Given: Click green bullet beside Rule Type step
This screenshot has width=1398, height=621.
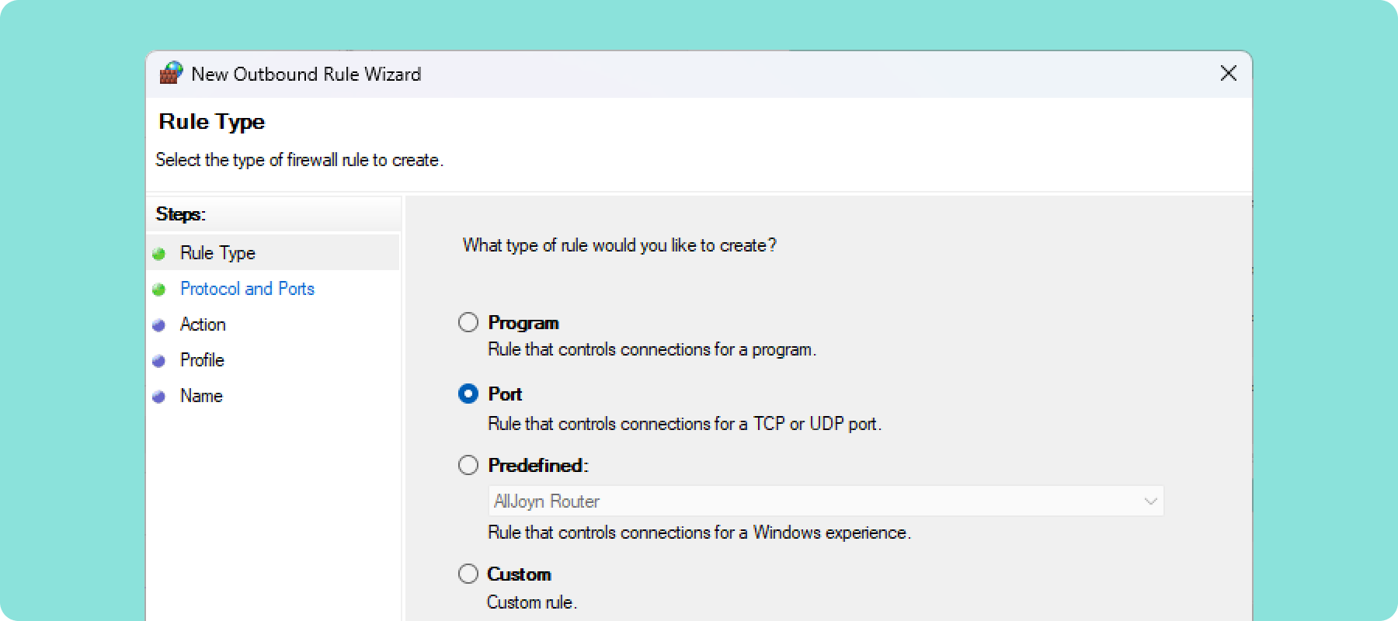Looking at the screenshot, I should pyautogui.click(x=159, y=254).
